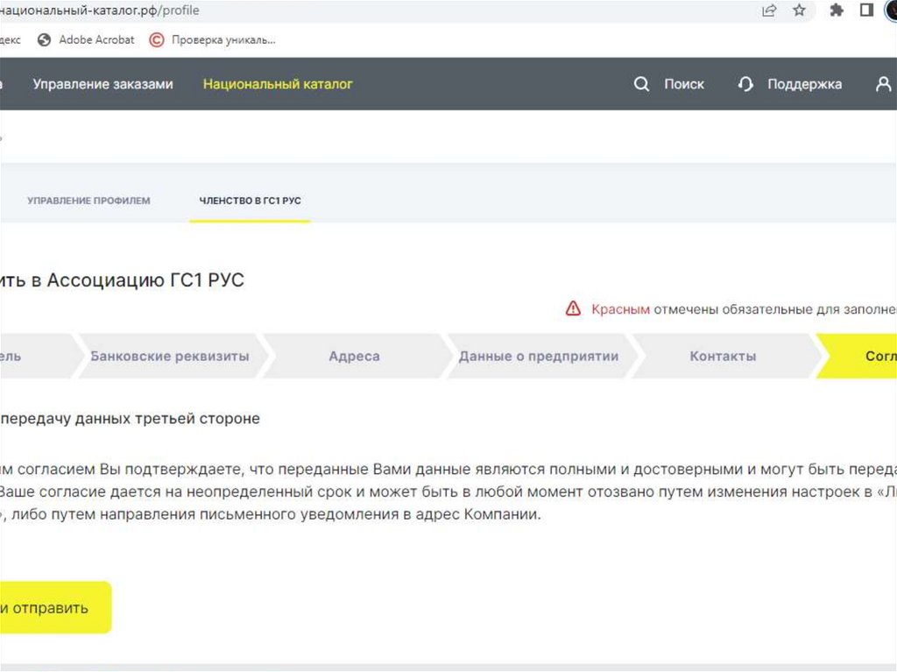Open the user account icon

[x=883, y=84]
